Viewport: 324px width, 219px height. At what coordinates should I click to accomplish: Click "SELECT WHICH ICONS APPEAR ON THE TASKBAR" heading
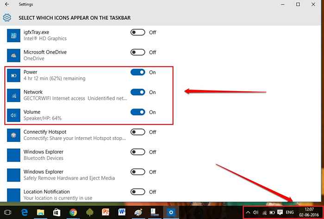[x=75, y=18]
